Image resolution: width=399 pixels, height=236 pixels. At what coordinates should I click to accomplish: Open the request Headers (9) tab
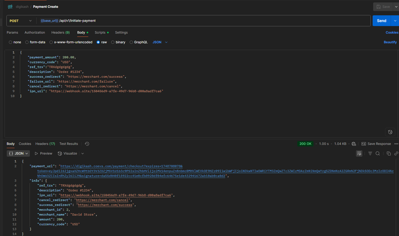pos(61,33)
